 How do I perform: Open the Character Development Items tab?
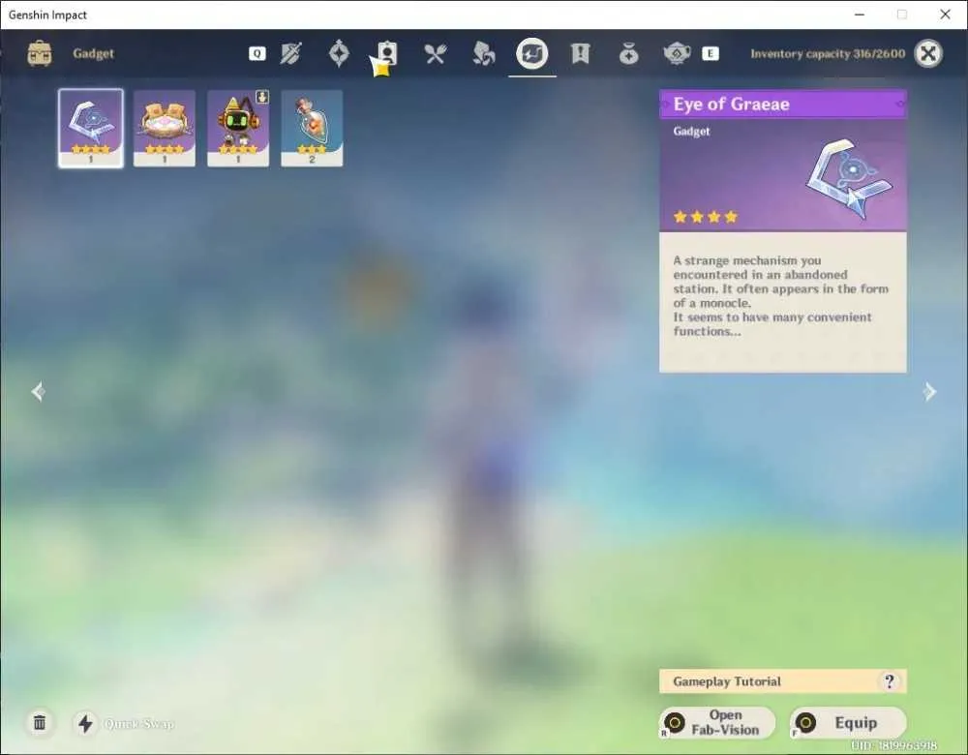(x=386, y=53)
